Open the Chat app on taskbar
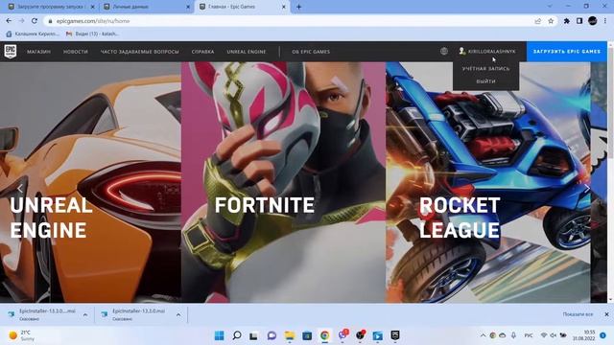 click(x=272, y=335)
